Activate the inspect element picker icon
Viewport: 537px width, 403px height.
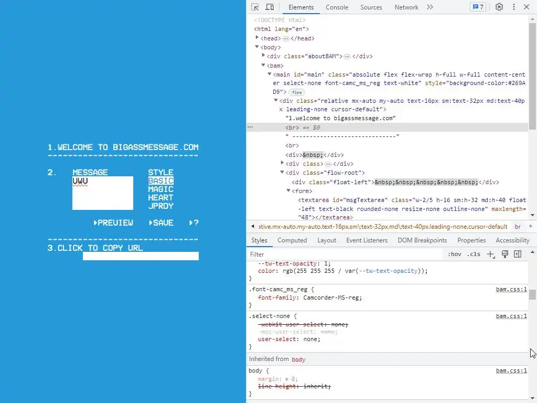pyautogui.click(x=255, y=7)
